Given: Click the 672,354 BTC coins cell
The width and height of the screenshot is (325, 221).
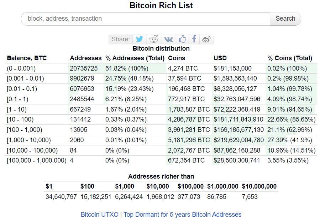Looking at the screenshot, I should [x=186, y=160].
